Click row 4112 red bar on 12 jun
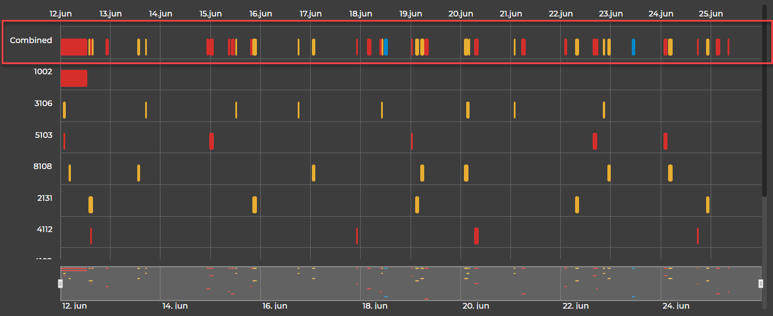 tap(91, 236)
